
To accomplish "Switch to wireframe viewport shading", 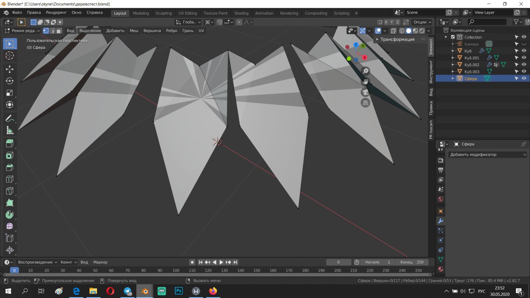I will 402,31.
